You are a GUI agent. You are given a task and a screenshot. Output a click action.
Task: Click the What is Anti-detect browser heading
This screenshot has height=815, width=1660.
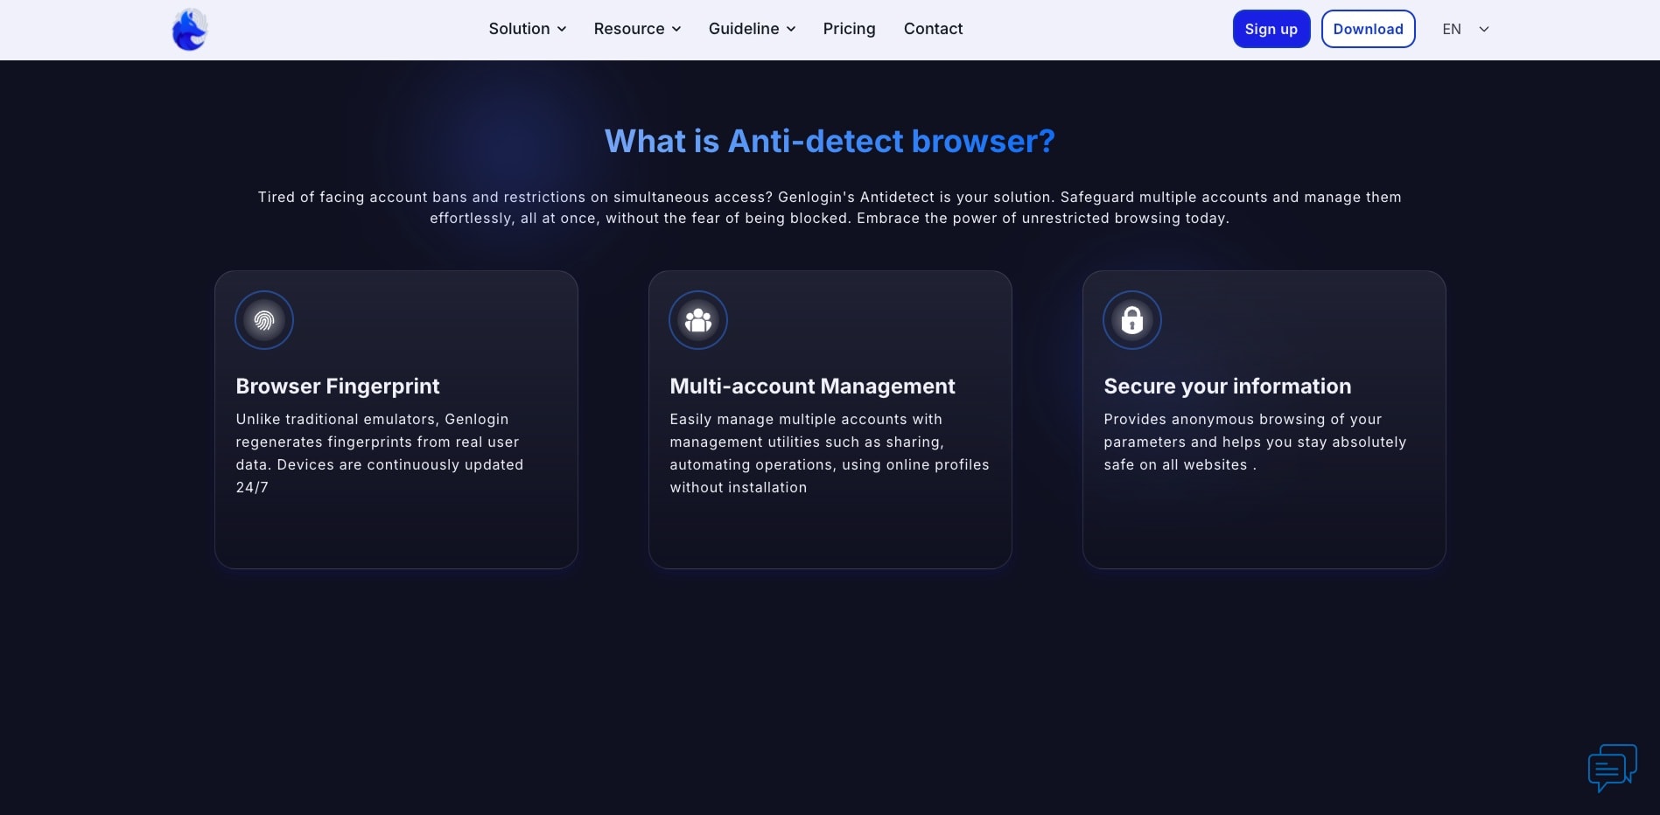pyautogui.click(x=830, y=142)
